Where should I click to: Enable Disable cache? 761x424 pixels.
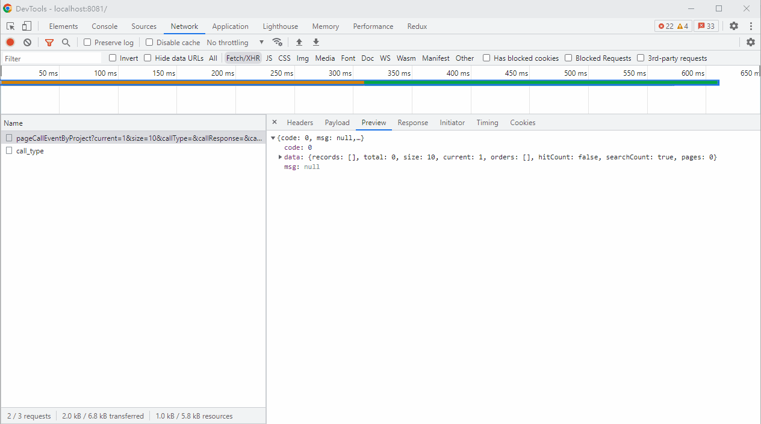click(x=149, y=42)
